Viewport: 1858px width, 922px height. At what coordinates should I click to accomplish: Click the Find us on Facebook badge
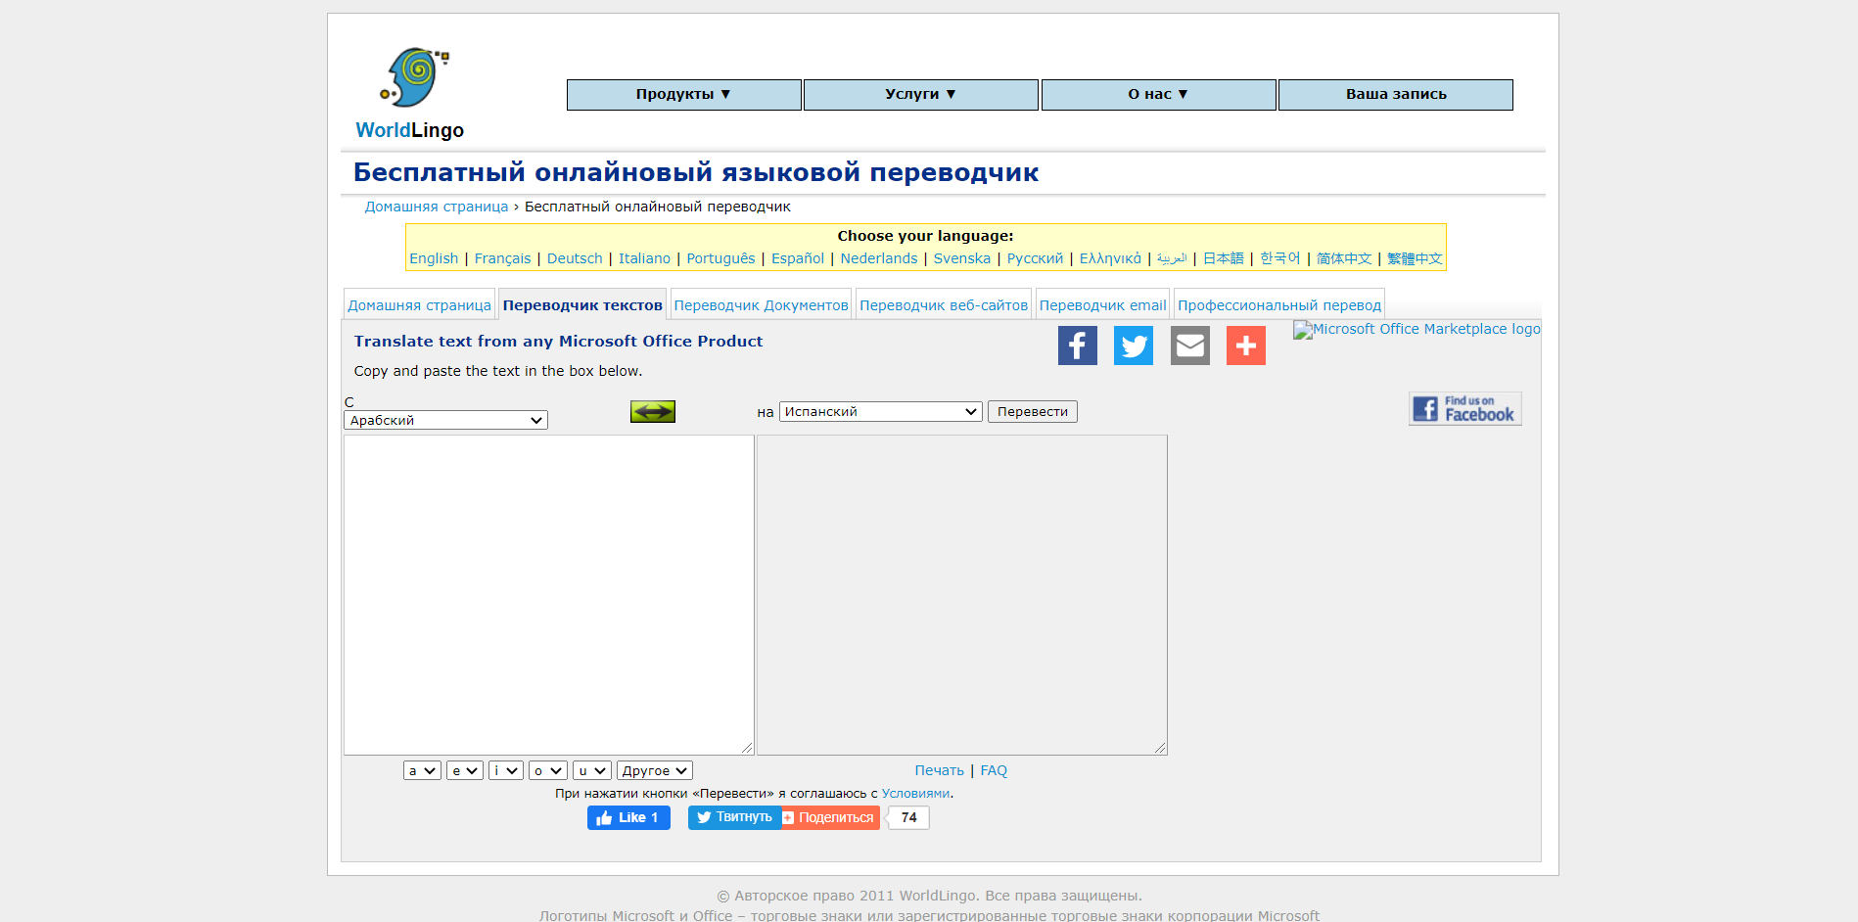coord(1464,409)
